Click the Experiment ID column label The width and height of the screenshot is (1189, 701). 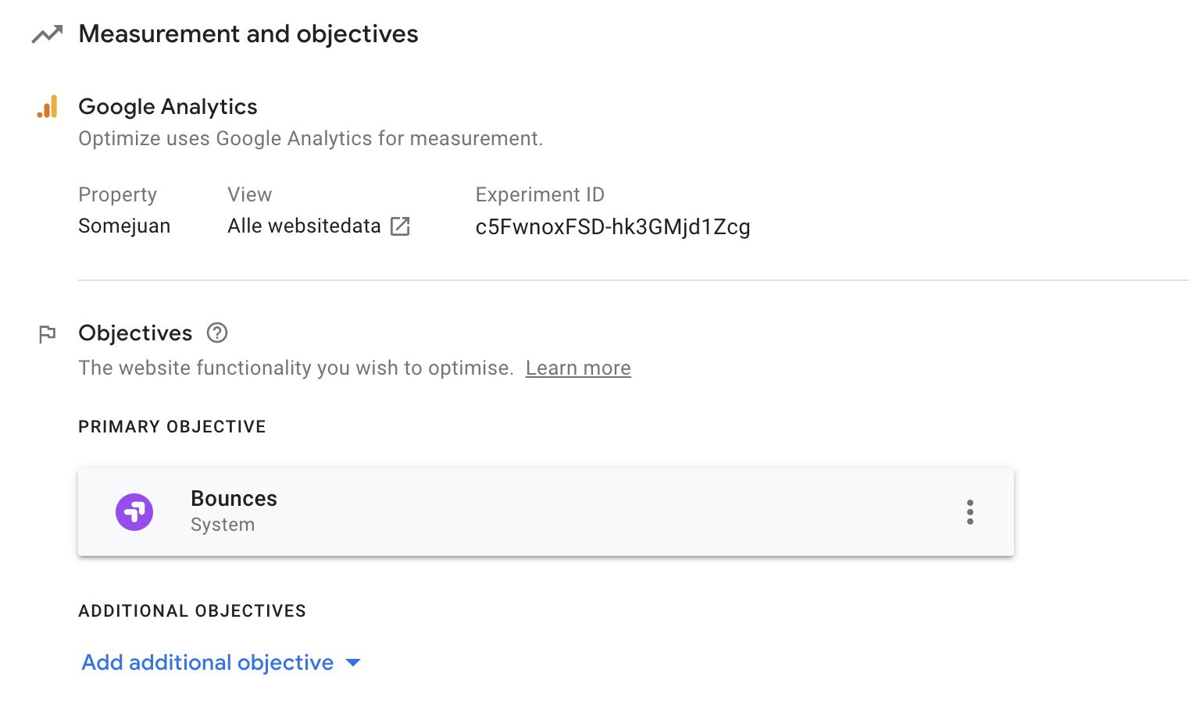(x=540, y=194)
